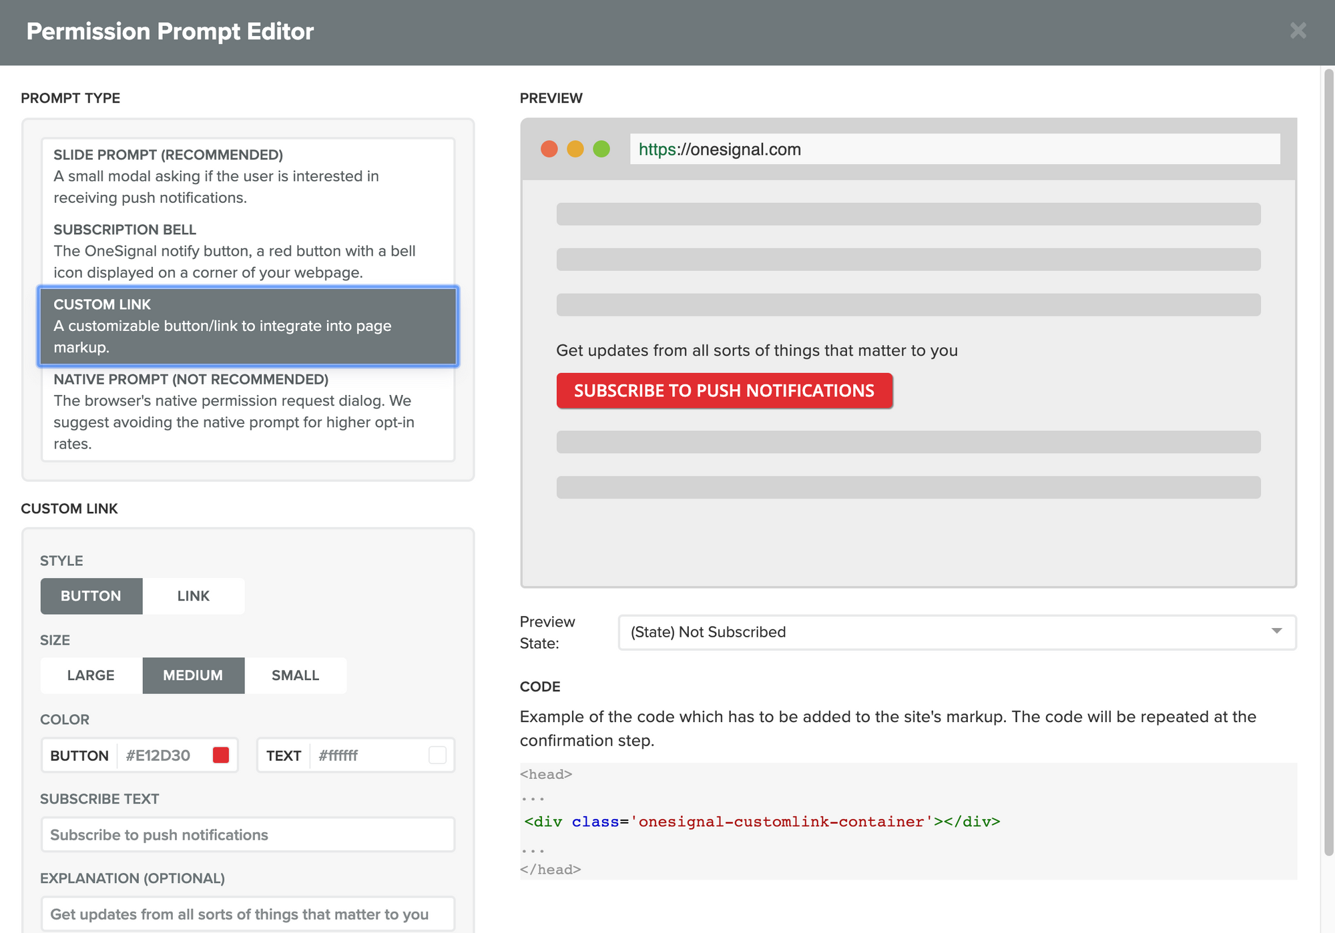The image size is (1335, 933).
Task: Click the preview browser URL bar
Action: (x=955, y=149)
